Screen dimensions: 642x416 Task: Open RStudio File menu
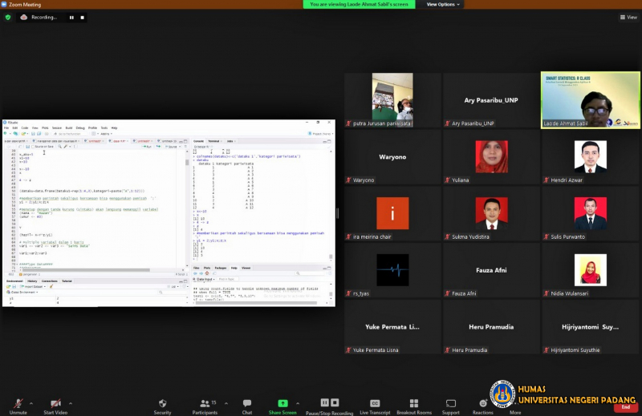point(6,128)
